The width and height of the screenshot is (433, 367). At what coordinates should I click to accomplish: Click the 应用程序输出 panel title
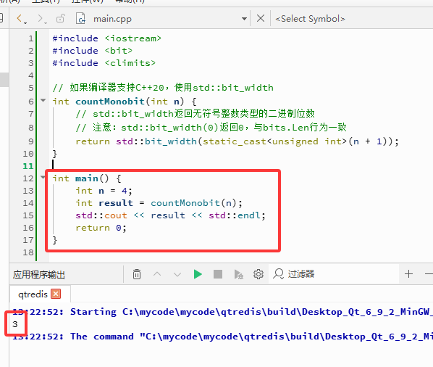38,275
